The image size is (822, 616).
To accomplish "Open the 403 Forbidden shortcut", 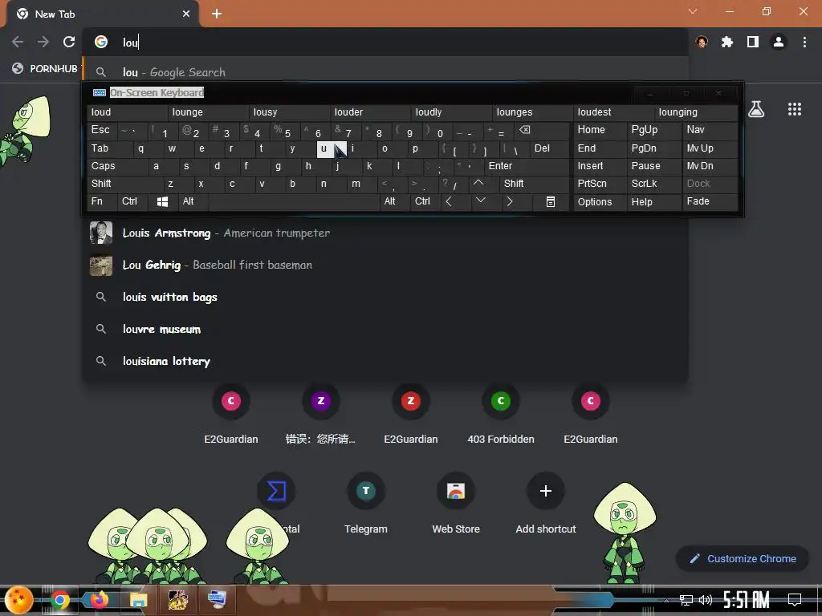I will coord(501,414).
